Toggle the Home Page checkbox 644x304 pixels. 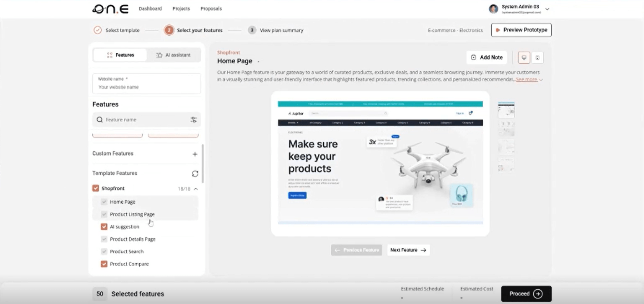[x=104, y=202]
